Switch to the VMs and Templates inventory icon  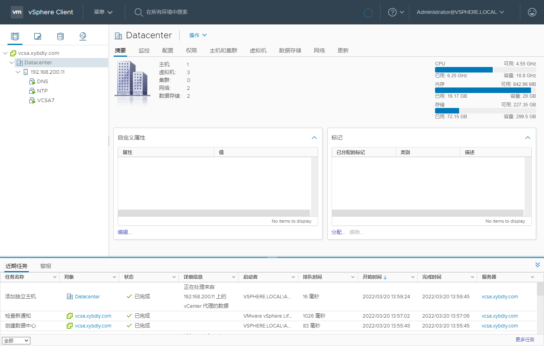(37, 36)
